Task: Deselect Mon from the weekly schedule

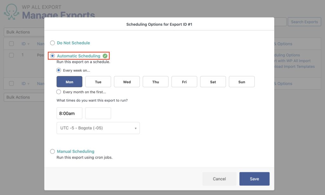Action: pos(69,81)
